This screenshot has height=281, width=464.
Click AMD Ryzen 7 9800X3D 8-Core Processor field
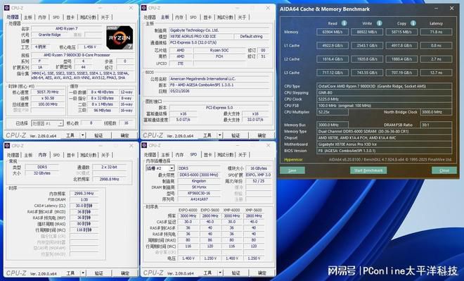click(82, 55)
